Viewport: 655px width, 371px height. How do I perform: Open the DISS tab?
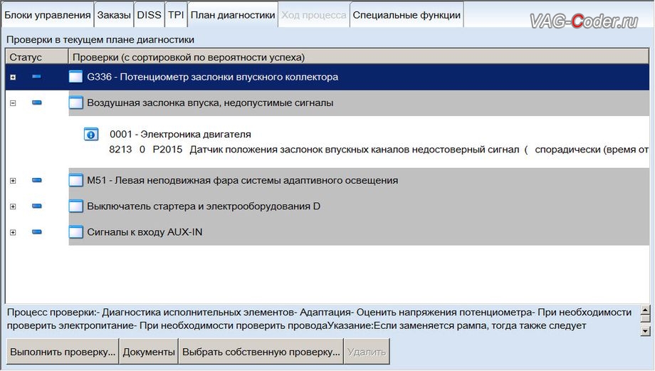[149, 15]
